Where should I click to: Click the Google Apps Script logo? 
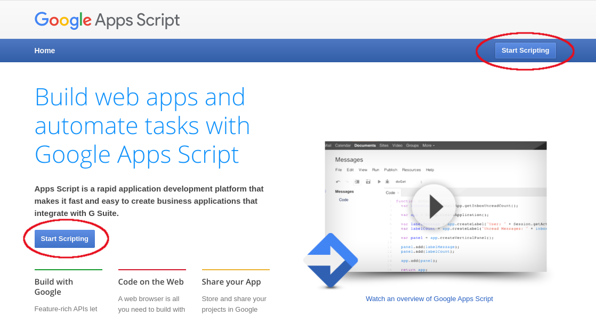[x=107, y=20]
